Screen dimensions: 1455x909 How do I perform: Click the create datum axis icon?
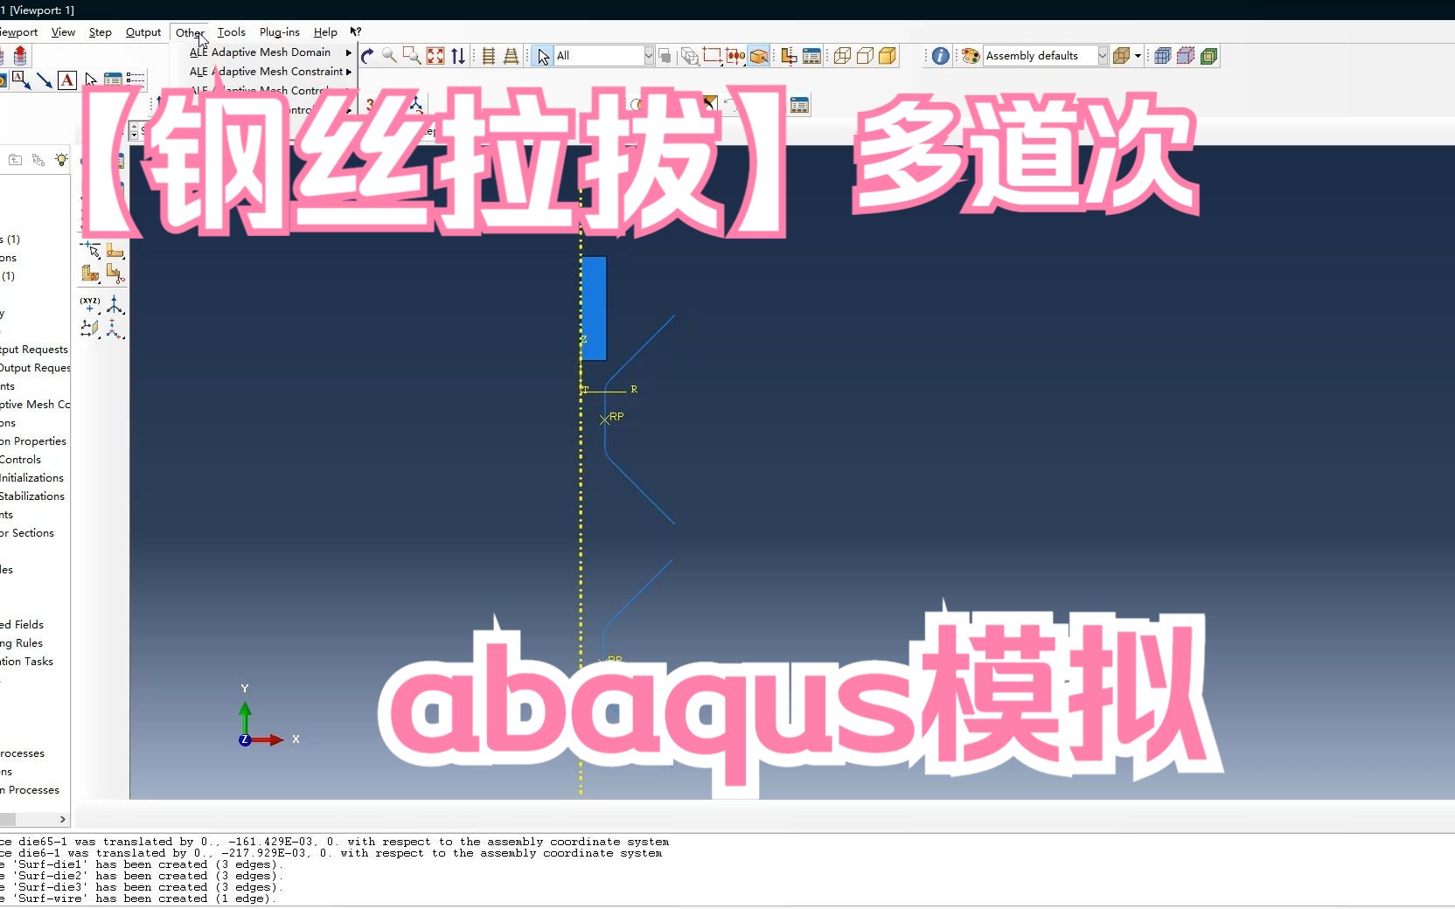coord(115,304)
